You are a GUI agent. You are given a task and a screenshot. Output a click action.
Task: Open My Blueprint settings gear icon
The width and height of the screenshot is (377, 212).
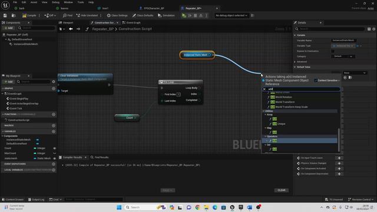[54, 82]
